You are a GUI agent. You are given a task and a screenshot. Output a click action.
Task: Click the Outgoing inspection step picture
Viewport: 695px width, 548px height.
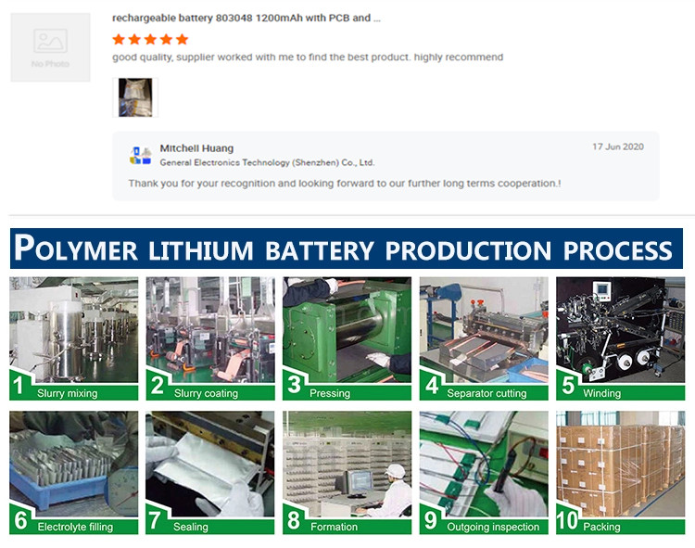click(x=484, y=473)
